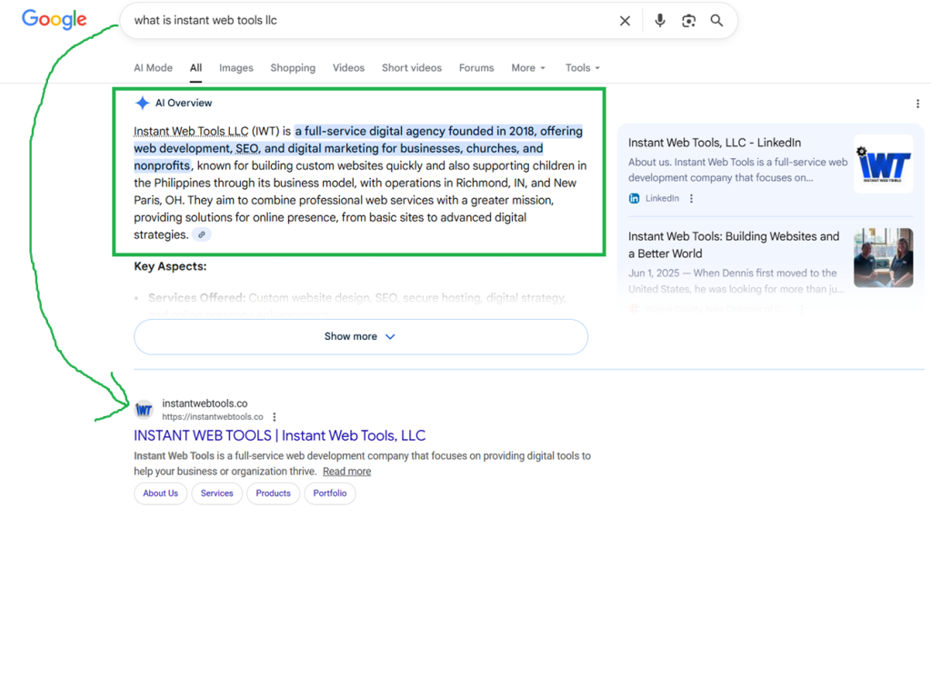
Task: Clear the search box with the X icon
Action: pyautogui.click(x=625, y=20)
